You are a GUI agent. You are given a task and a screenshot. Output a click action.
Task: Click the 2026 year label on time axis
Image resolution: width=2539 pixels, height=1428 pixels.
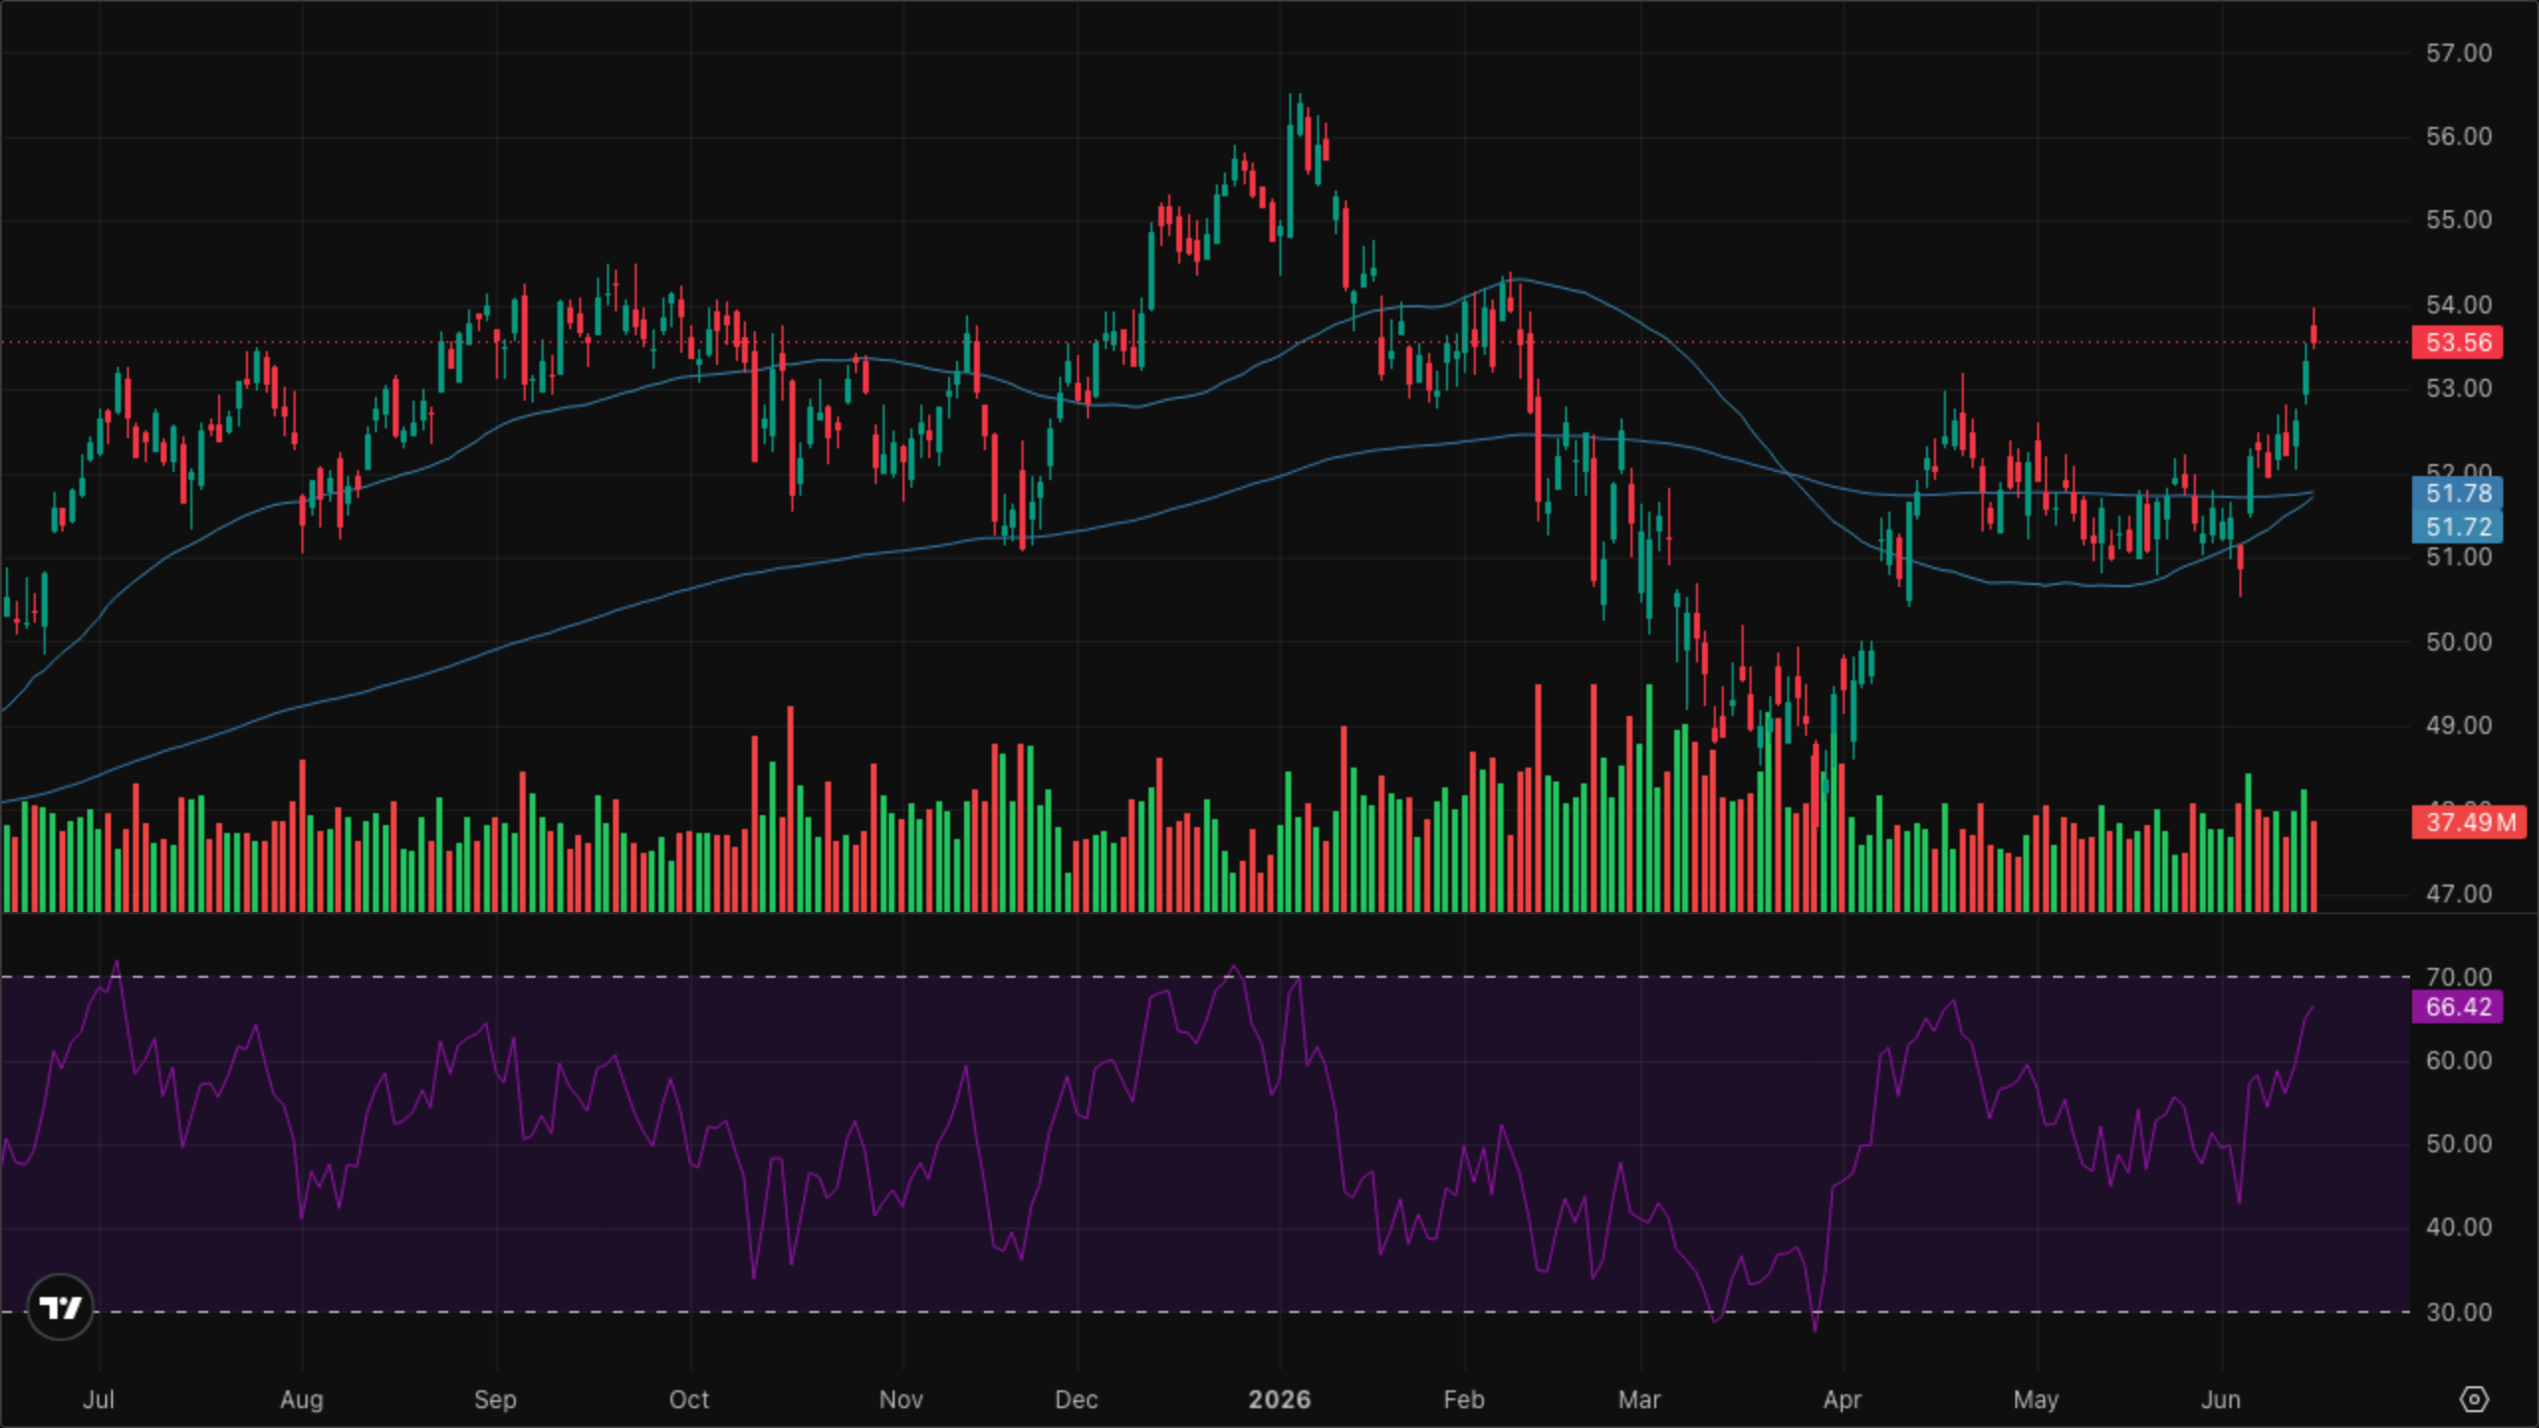(1279, 1399)
